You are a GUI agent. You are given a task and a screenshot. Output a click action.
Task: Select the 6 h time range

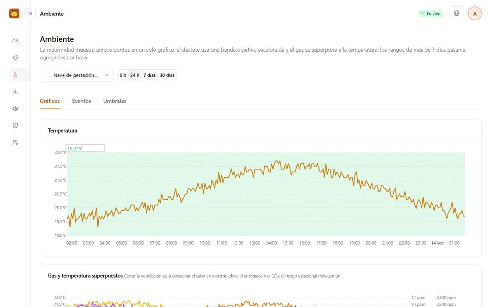tap(123, 75)
